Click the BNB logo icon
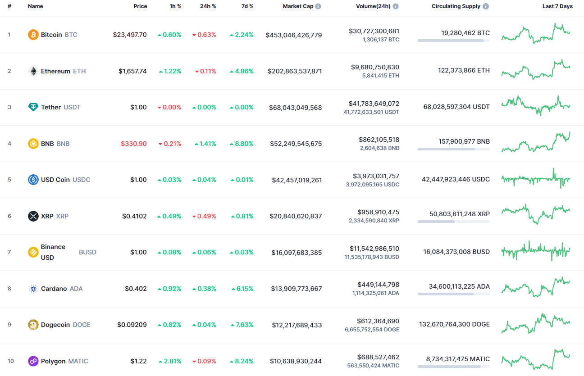Image resolution: width=584 pixels, height=376 pixels. click(33, 144)
